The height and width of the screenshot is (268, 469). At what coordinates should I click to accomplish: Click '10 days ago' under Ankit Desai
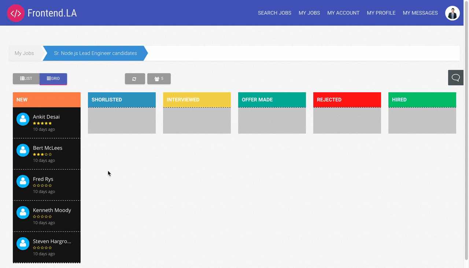click(x=44, y=129)
